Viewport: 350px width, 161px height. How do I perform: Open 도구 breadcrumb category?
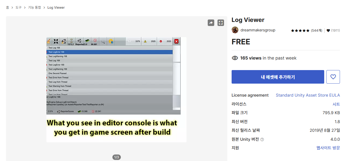[18, 8]
